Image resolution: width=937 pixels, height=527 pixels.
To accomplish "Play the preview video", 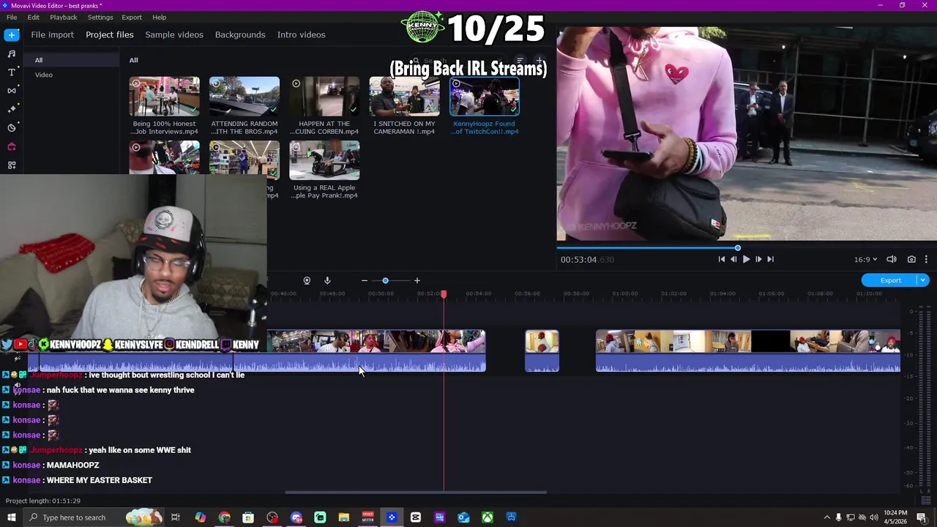I will click(746, 259).
